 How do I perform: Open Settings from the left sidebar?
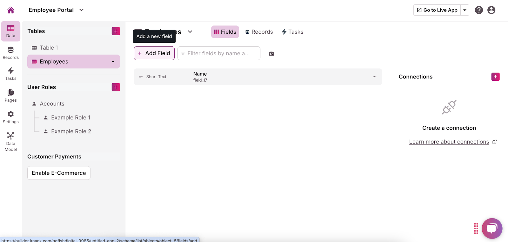pyautogui.click(x=10, y=117)
